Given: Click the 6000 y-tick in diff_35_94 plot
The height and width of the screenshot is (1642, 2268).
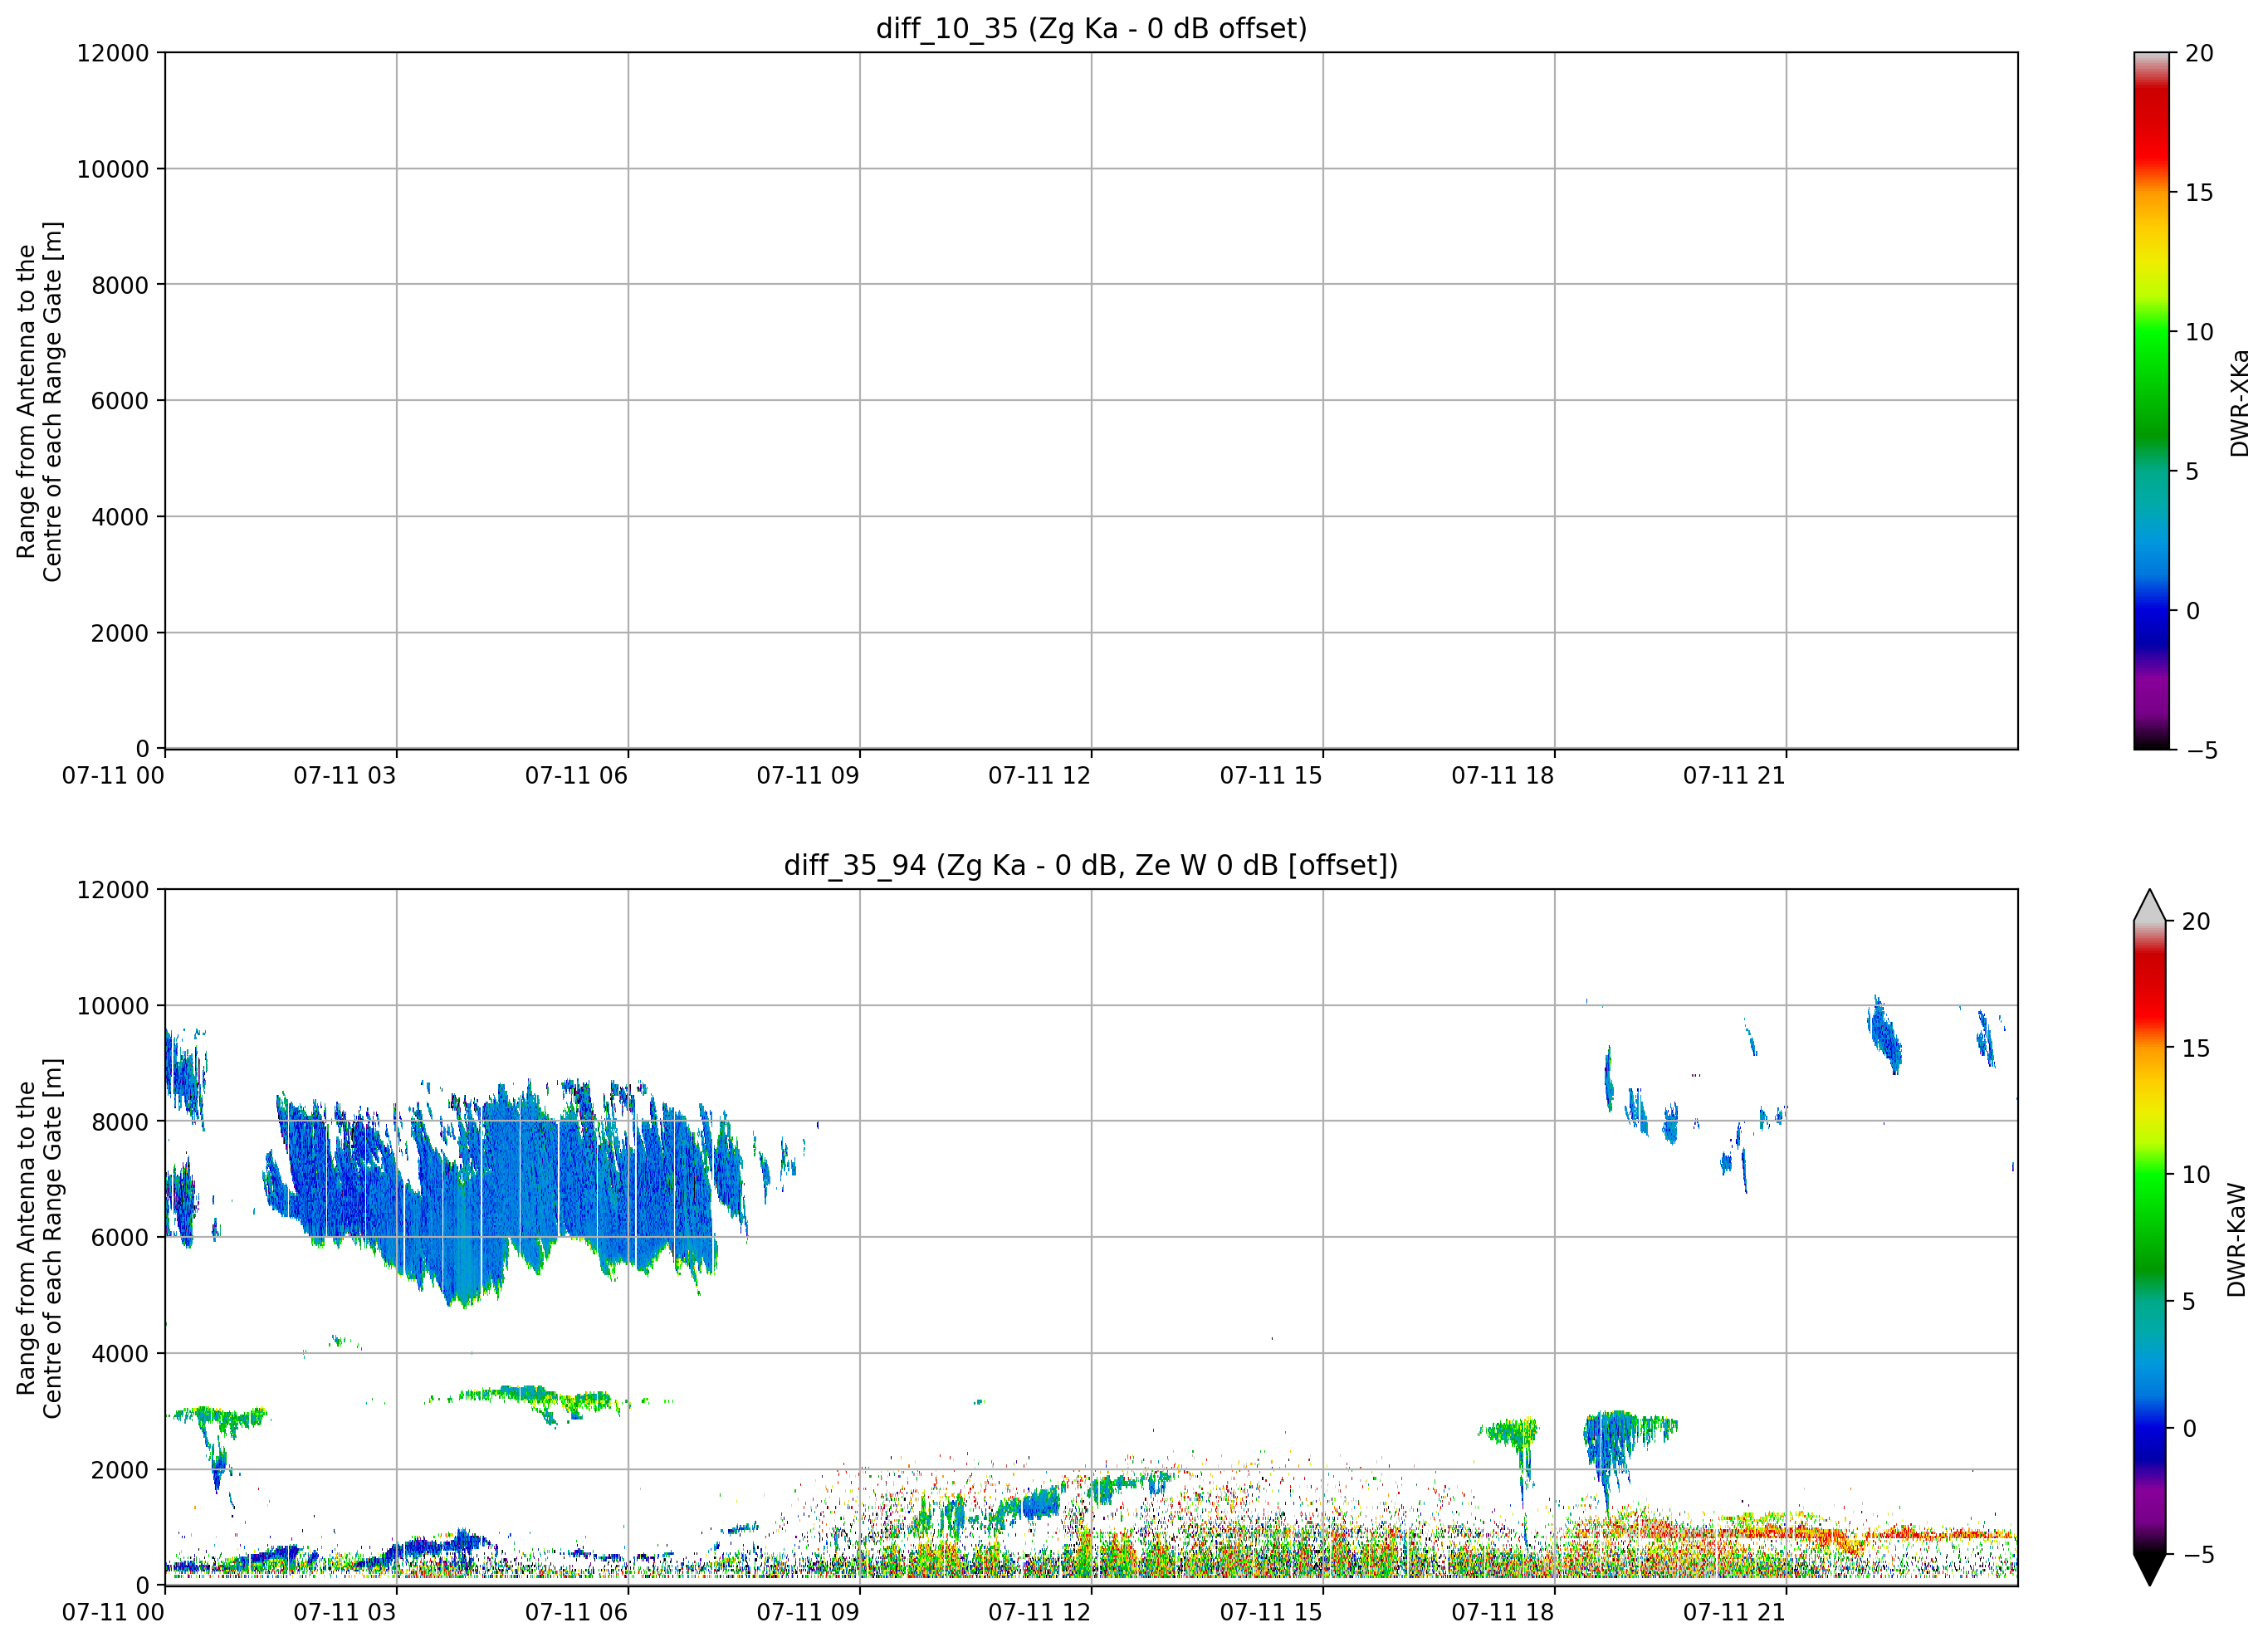Looking at the screenshot, I should pos(120,1238).
